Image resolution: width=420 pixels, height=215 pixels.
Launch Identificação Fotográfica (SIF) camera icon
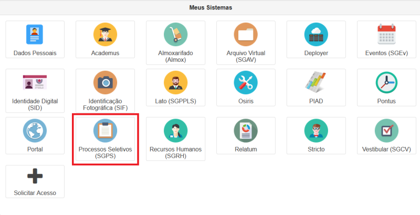click(105, 83)
